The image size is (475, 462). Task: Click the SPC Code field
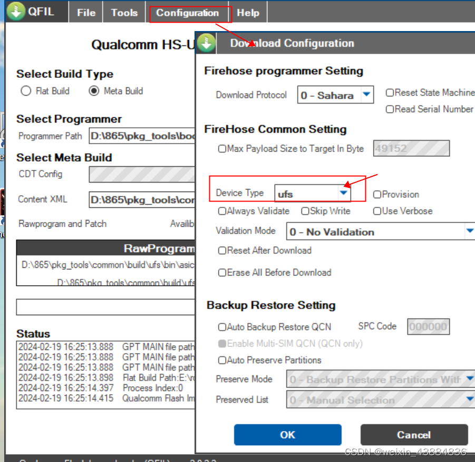point(429,327)
